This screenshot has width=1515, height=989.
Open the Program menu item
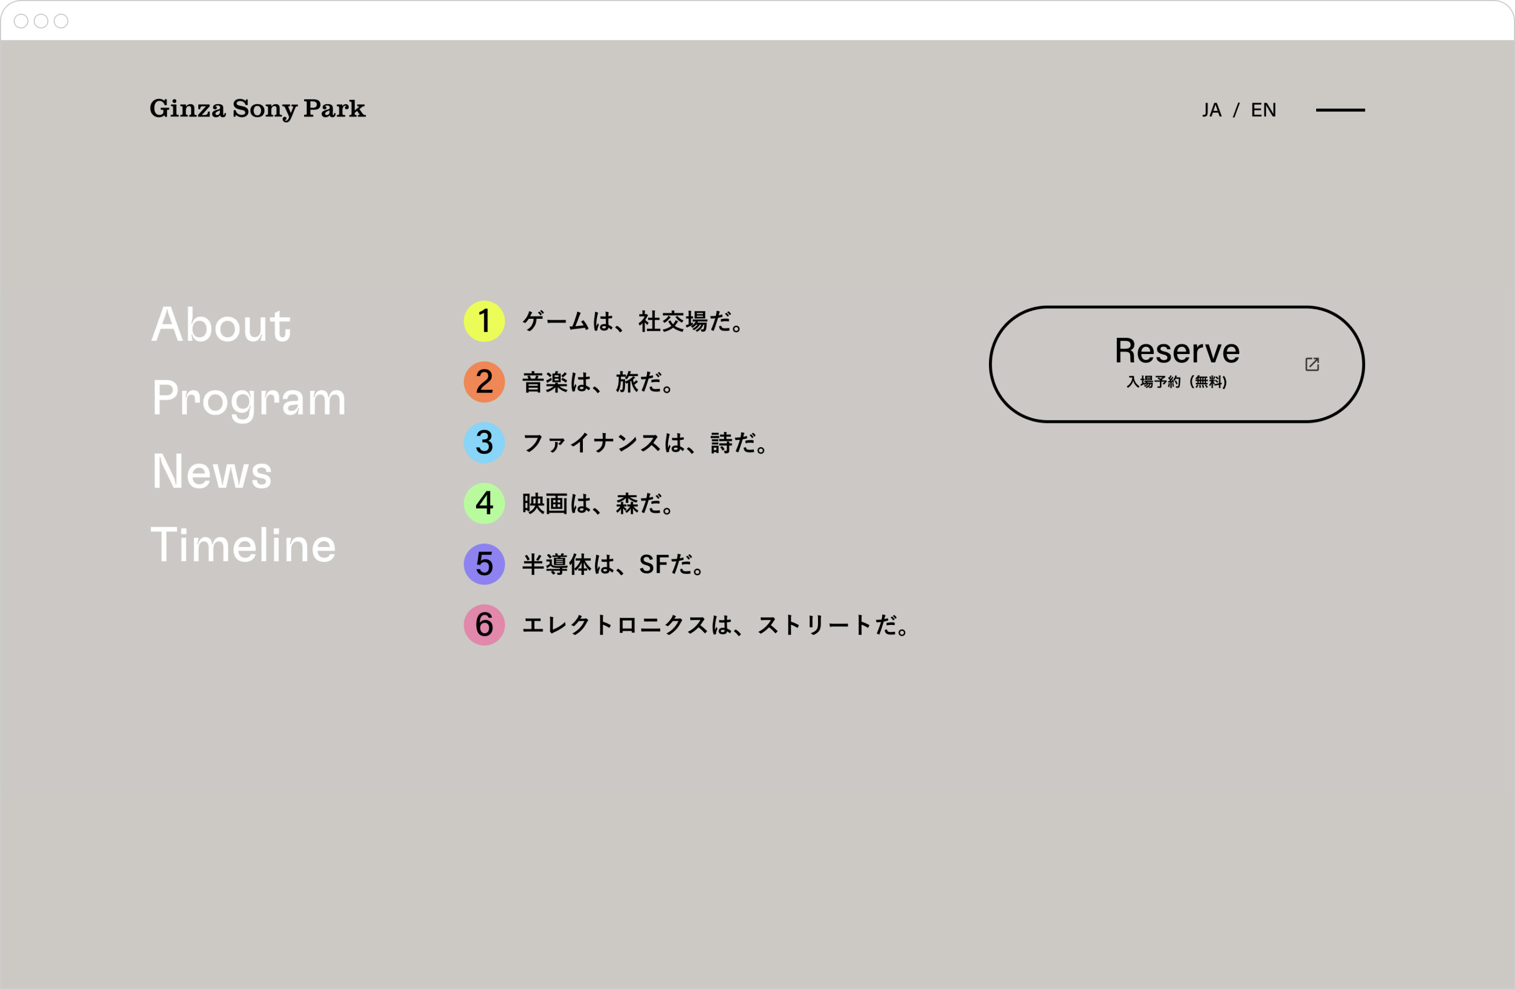[249, 398]
